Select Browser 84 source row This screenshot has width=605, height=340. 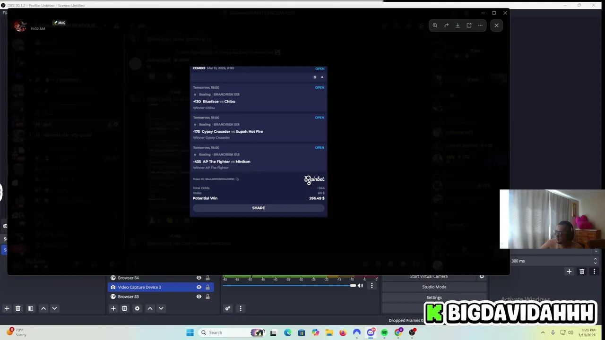(x=161, y=278)
